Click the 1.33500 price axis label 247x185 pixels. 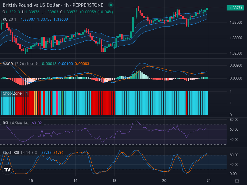coord(236,23)
